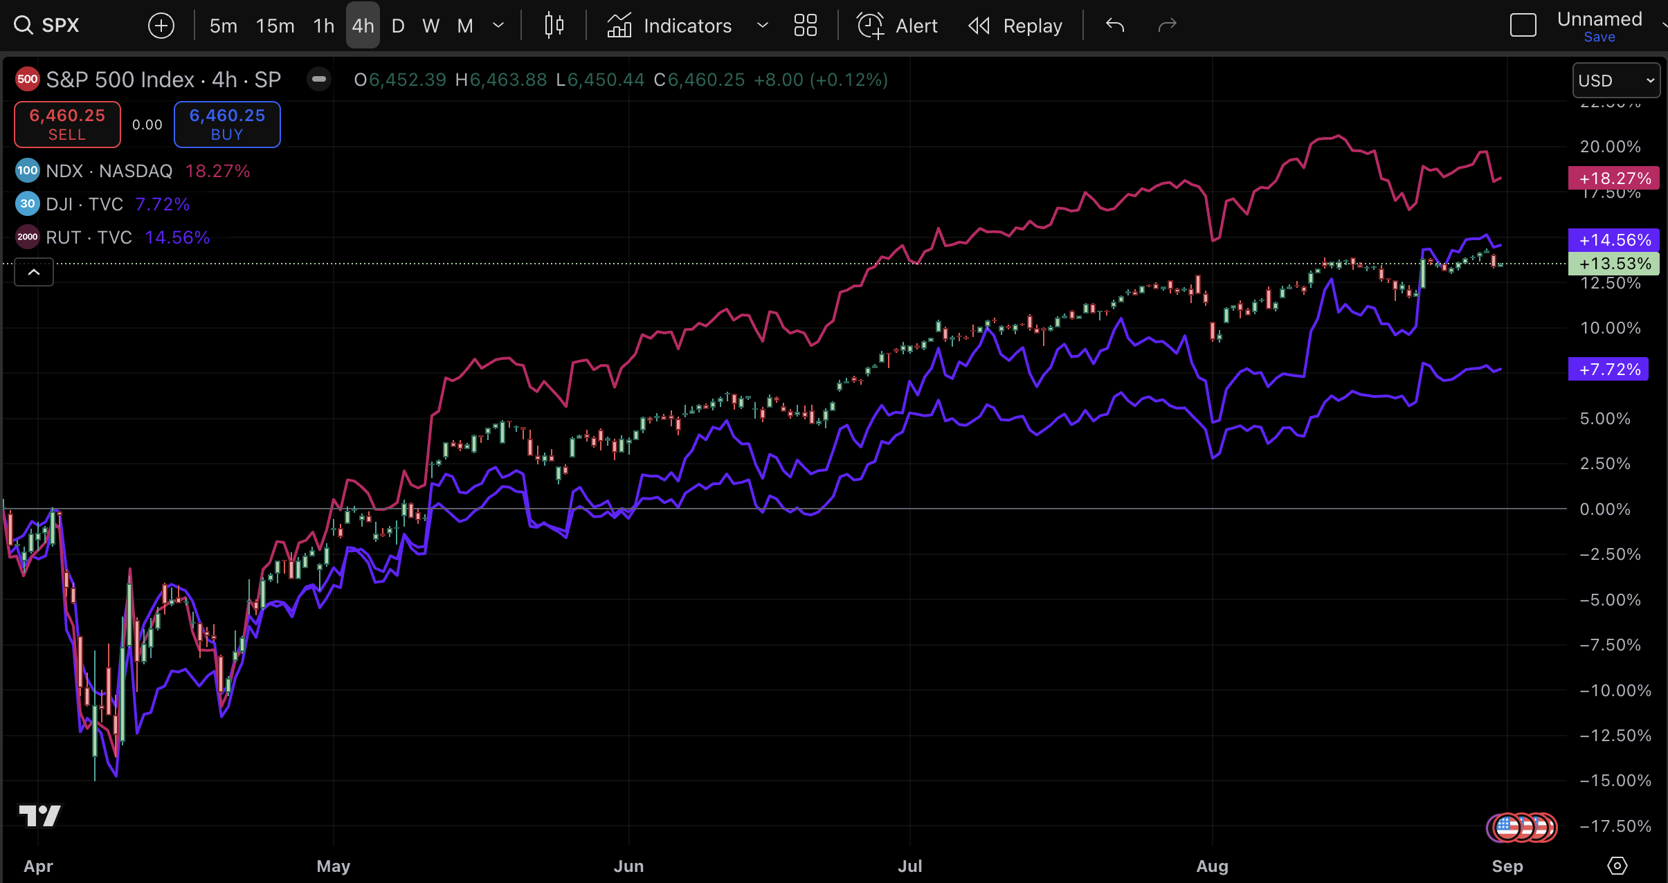Click the Aug label on time axis
1668x883 pixels.
click(1212, 866)
